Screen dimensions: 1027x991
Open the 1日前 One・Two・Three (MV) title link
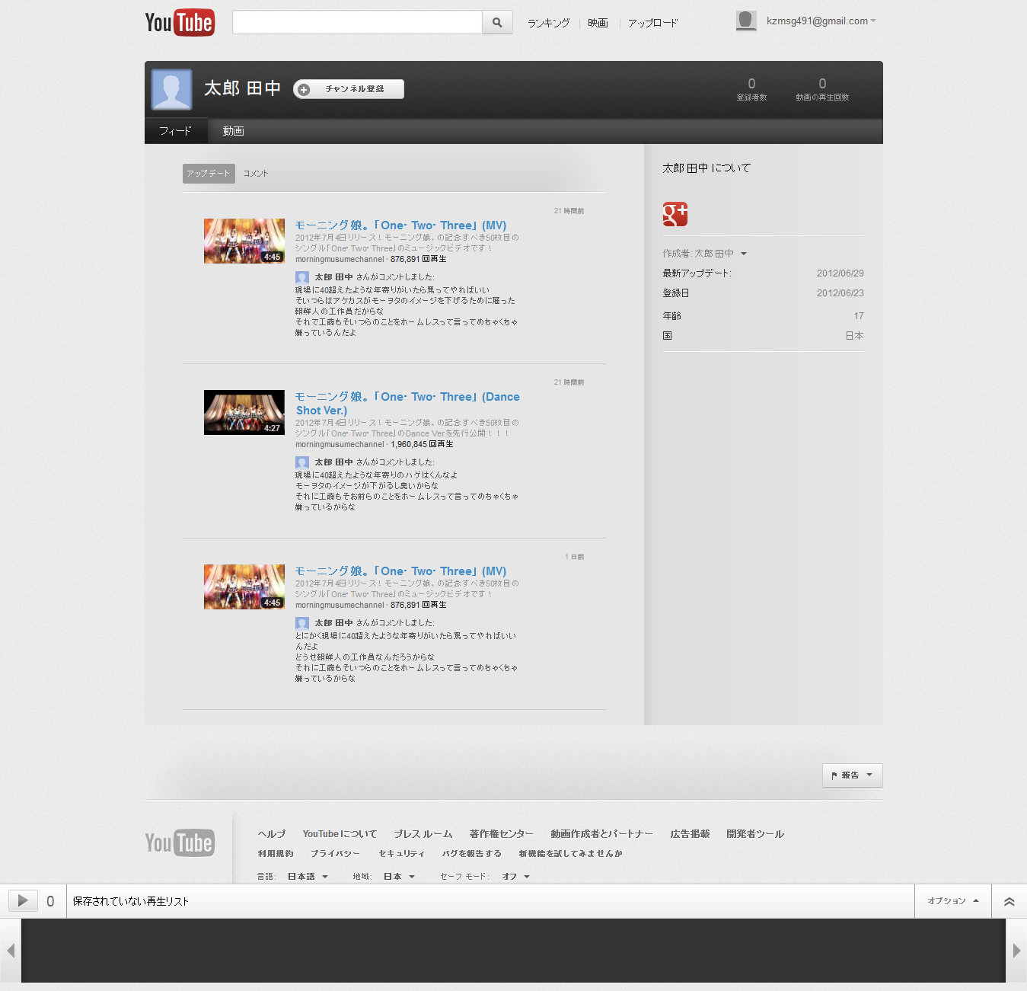click(400, 571)
